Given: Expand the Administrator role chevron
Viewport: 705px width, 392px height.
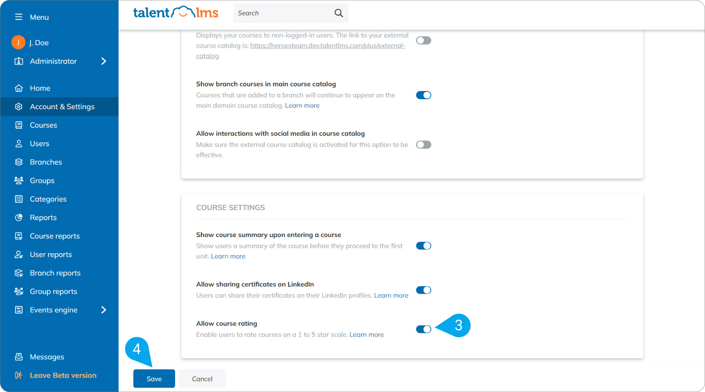Looking at the screenshot, I should point(104,61).
